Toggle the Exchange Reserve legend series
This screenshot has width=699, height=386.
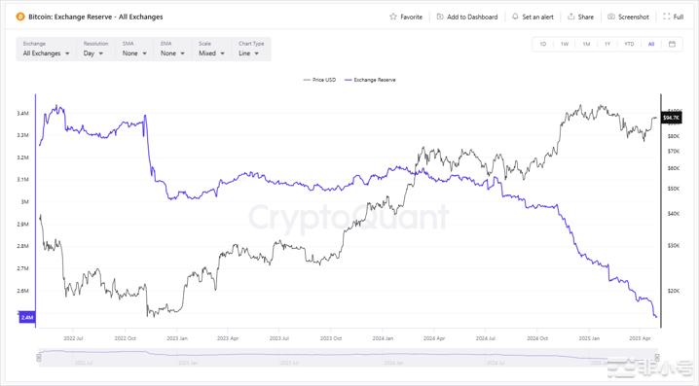tap(371, 80)
